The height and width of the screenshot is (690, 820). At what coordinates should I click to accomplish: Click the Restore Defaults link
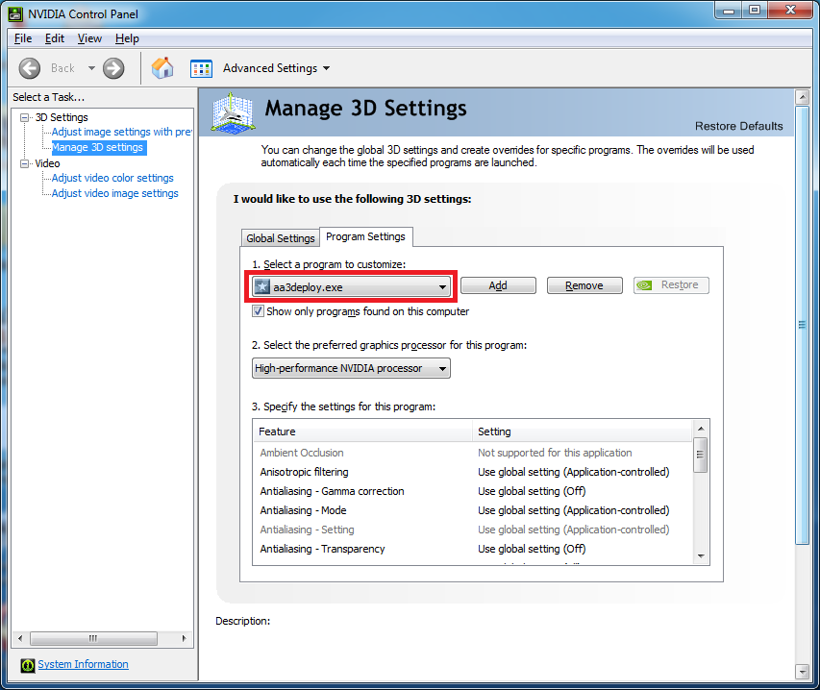click(x=738, y=126)
